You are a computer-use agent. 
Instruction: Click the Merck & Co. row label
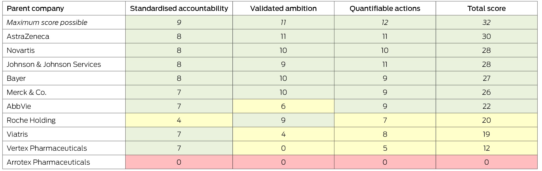[27, 92]
